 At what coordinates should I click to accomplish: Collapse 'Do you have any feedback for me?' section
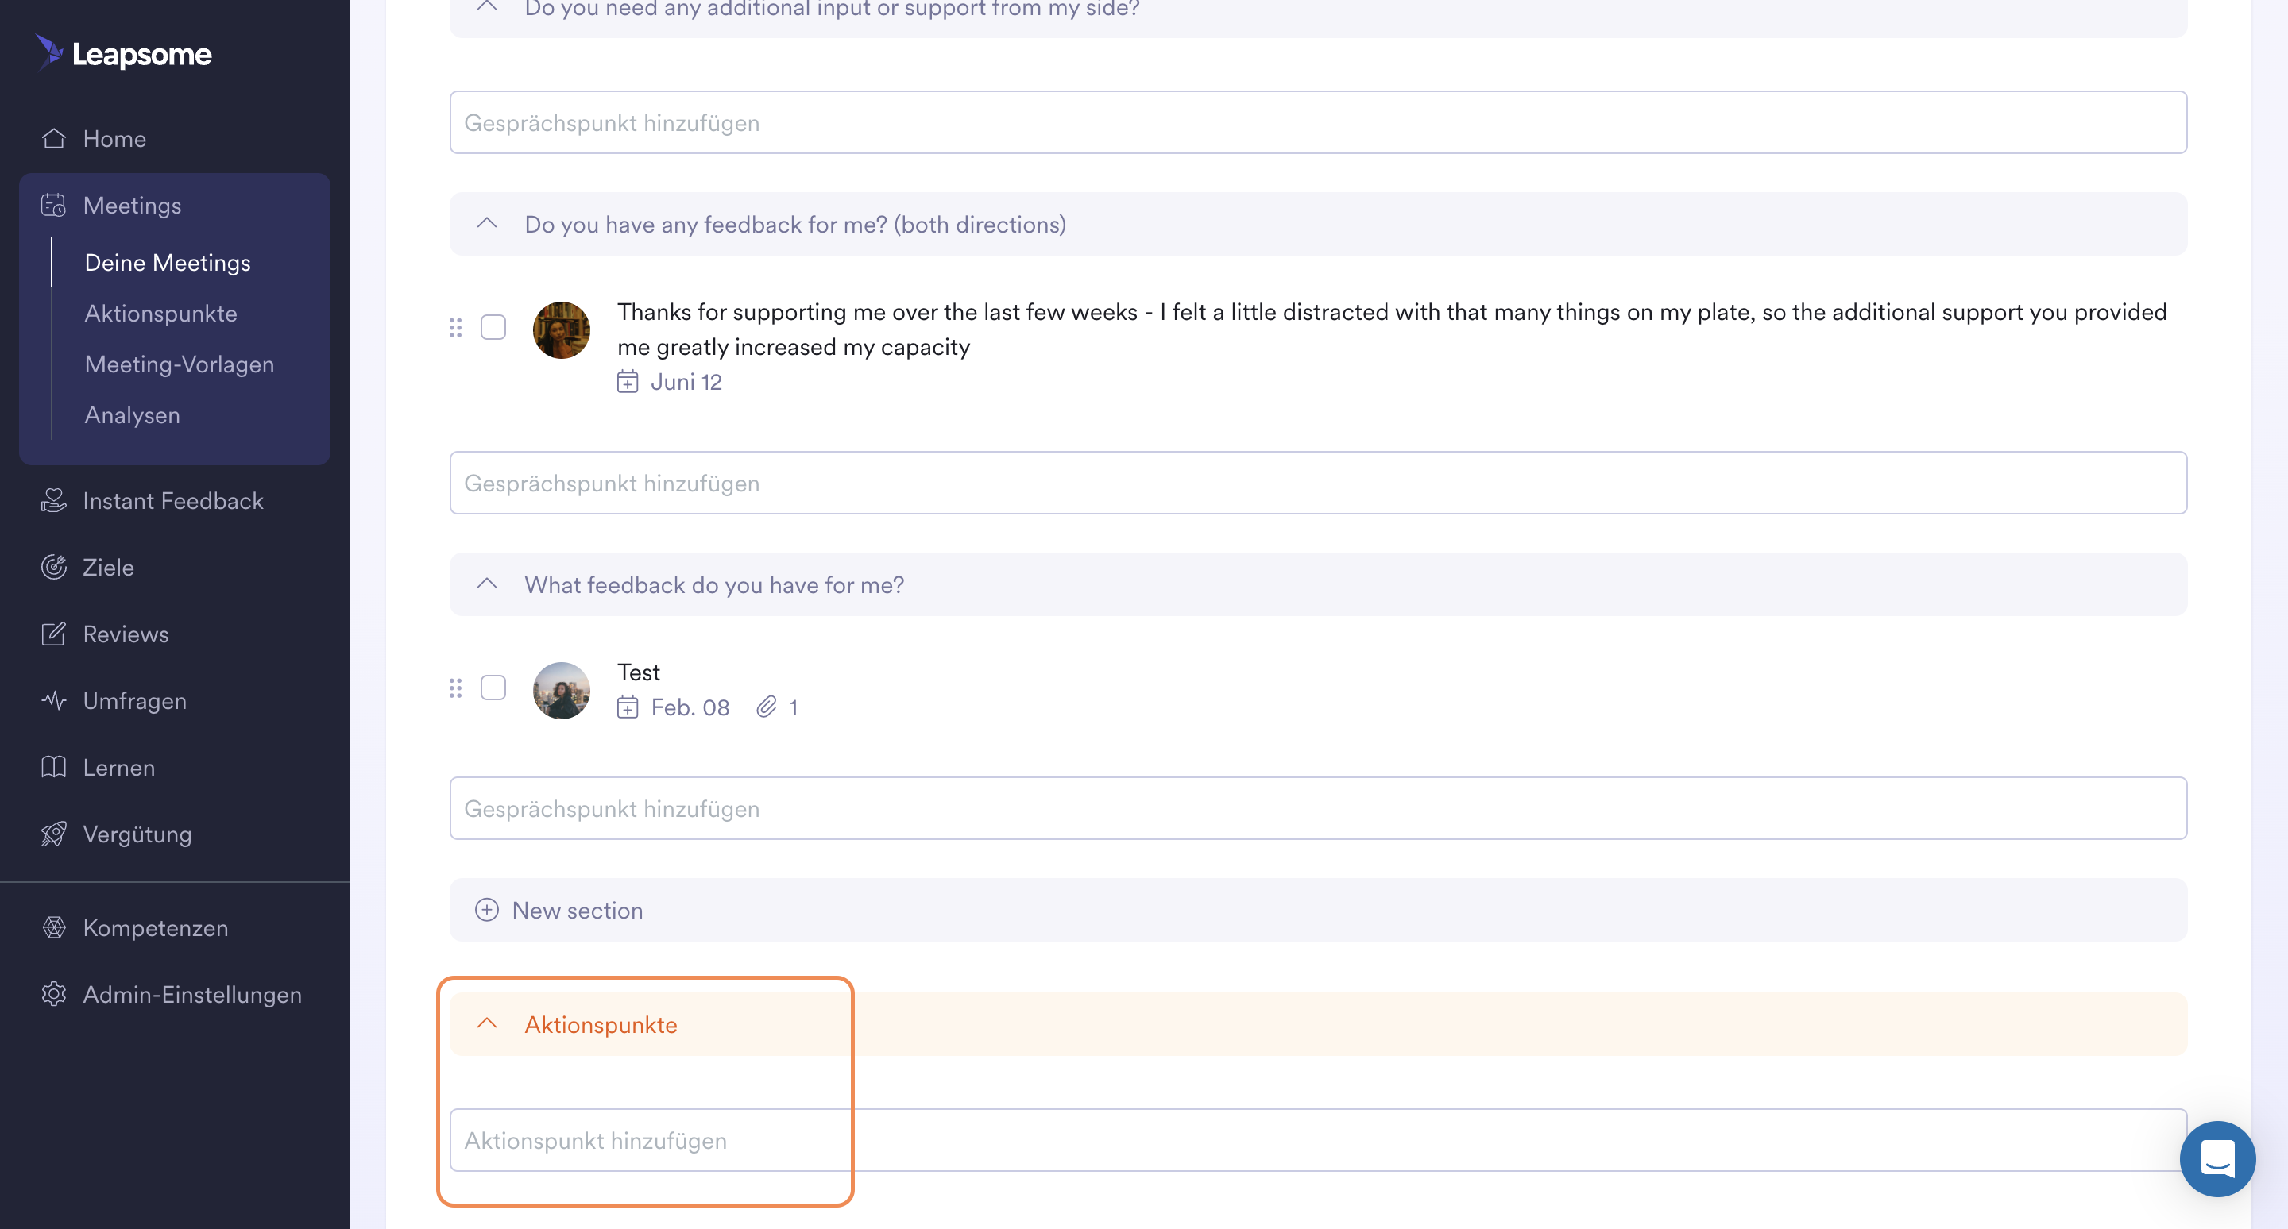point(487,224)
